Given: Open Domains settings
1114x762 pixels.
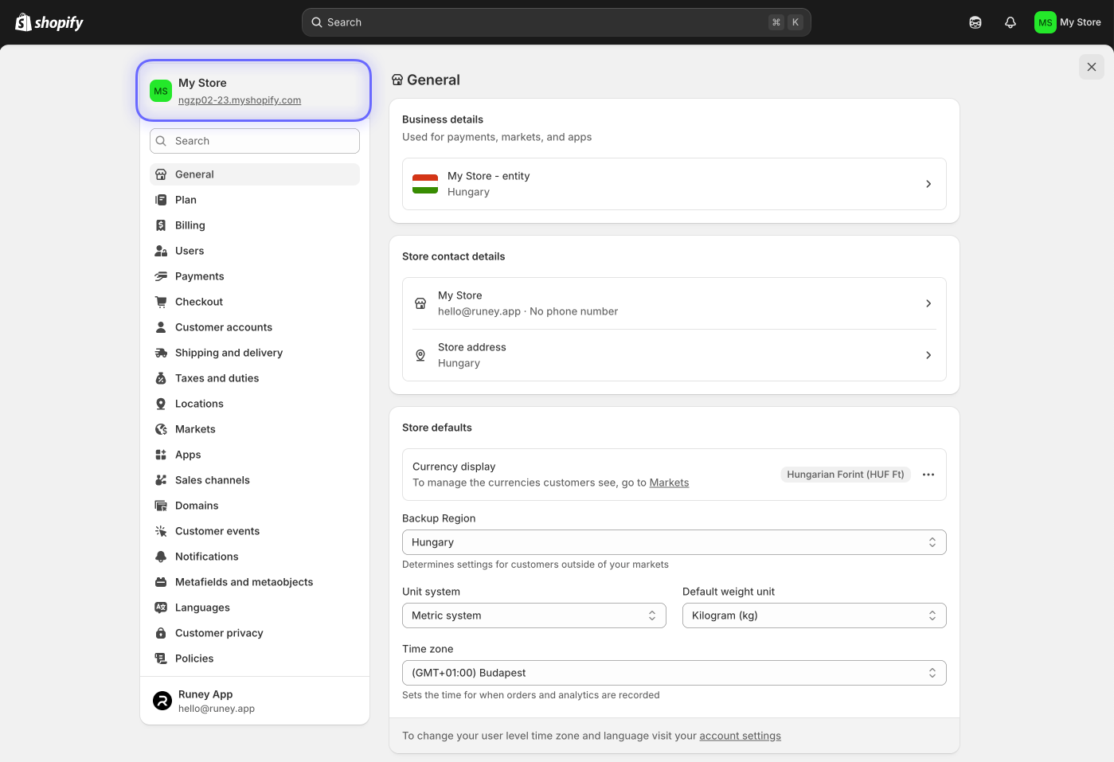Looking at the screenshot, I should tap(255, 506).
